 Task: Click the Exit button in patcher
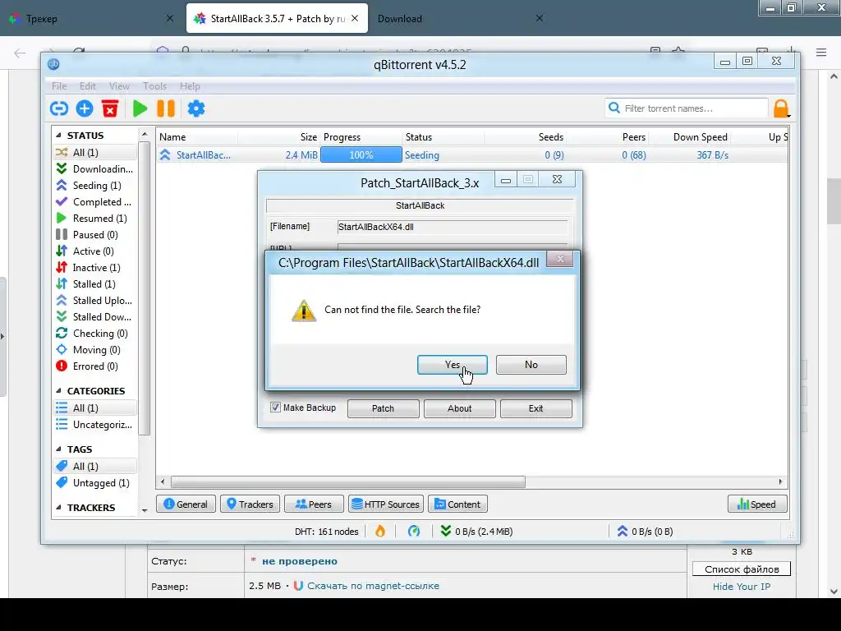(x=535, y=408)
